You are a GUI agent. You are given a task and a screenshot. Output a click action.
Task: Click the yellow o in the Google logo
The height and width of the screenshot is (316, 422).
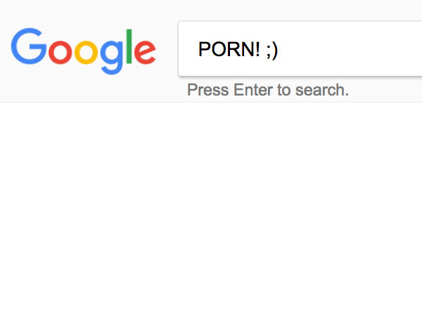pyautogui.click(x=86, y=53)
